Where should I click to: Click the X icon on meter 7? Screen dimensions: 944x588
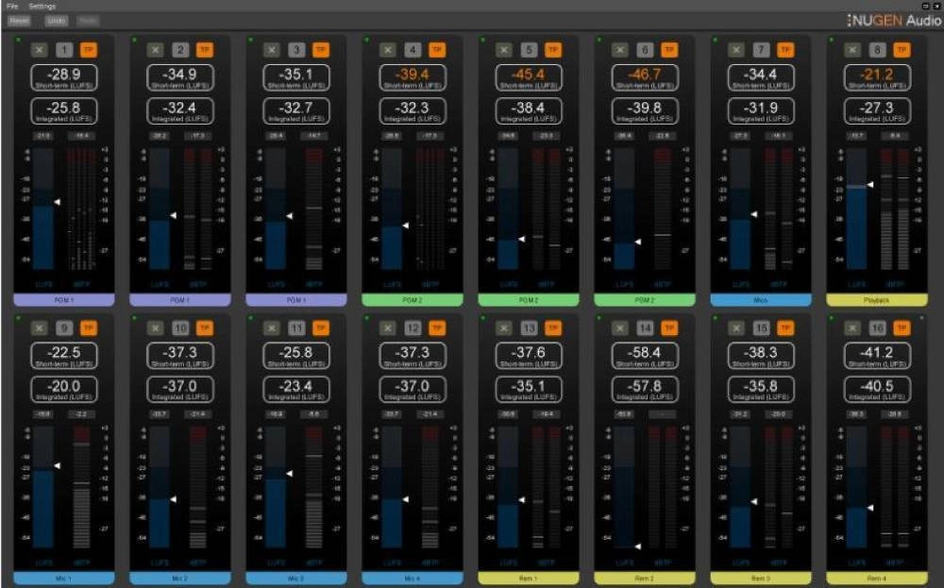click(x=736, y=50)
